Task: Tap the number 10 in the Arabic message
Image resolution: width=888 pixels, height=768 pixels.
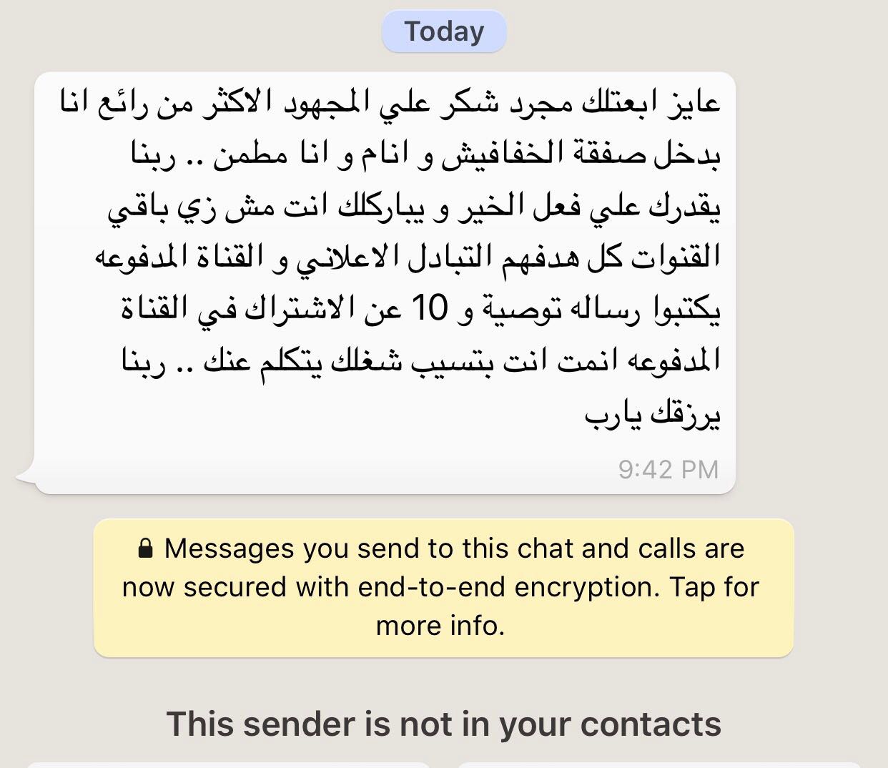Action: pos(430,308)
